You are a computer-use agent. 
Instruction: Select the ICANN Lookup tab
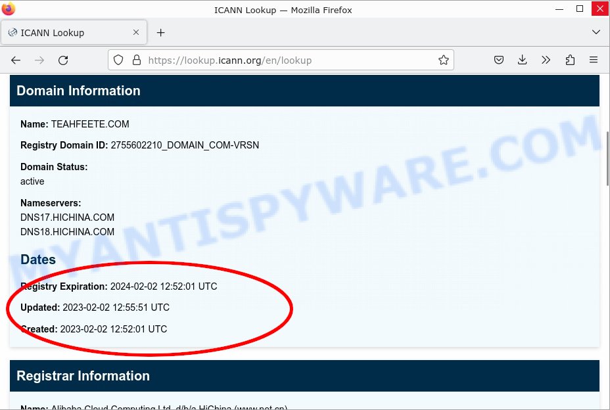click(74, 32)
